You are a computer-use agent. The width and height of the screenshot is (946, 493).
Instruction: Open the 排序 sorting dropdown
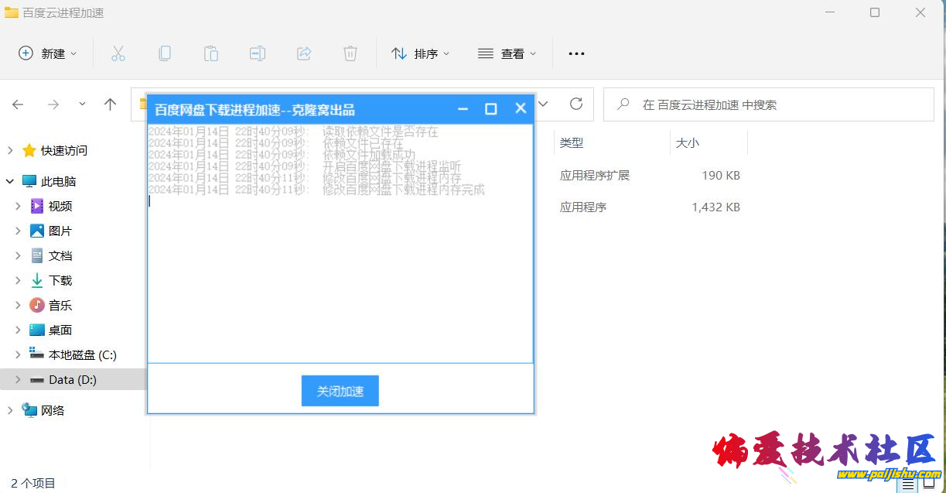pyautogui.click(x=420, y=53)
